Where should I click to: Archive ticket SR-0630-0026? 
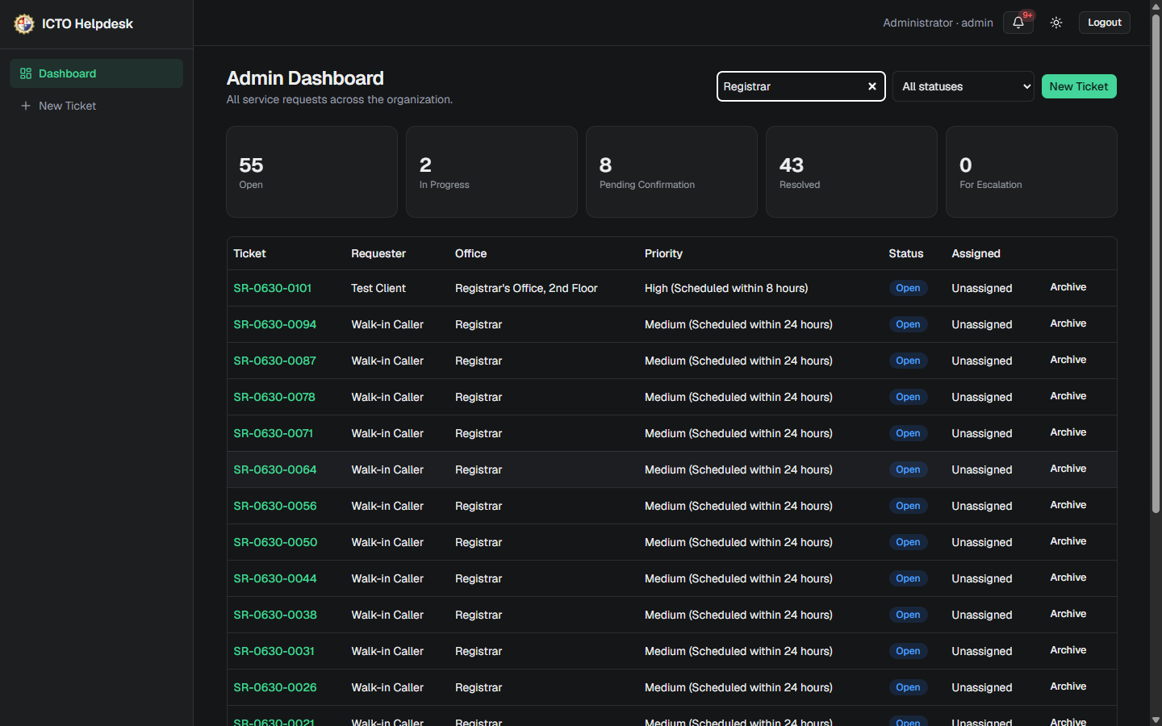(x=1068, y=686)
